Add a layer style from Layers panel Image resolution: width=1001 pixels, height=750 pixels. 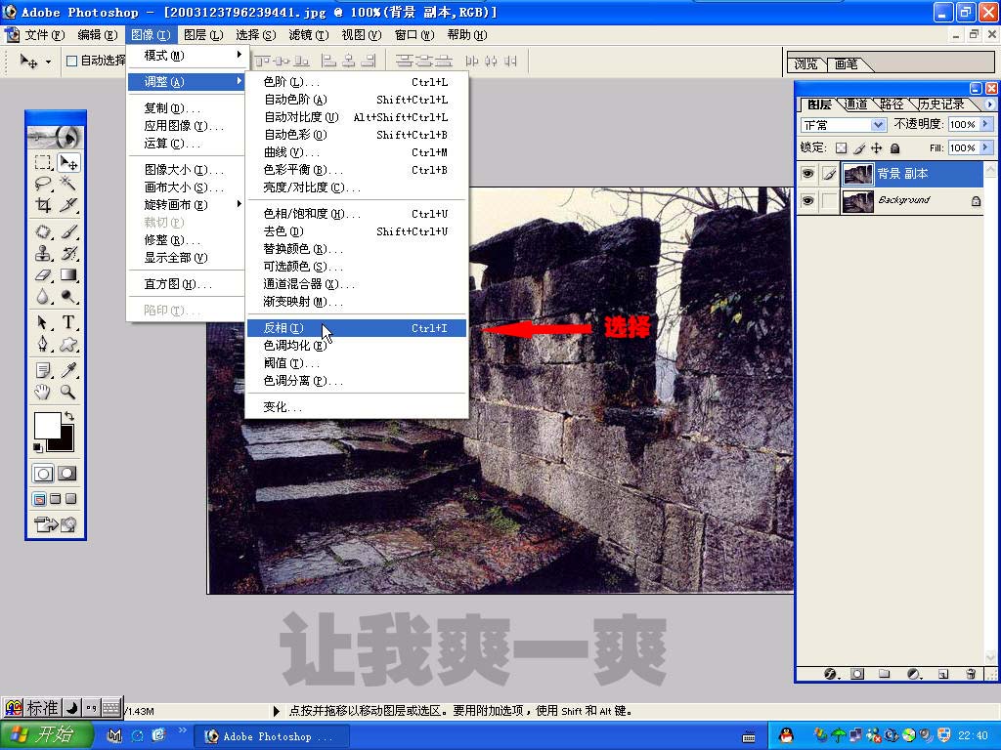831,674
